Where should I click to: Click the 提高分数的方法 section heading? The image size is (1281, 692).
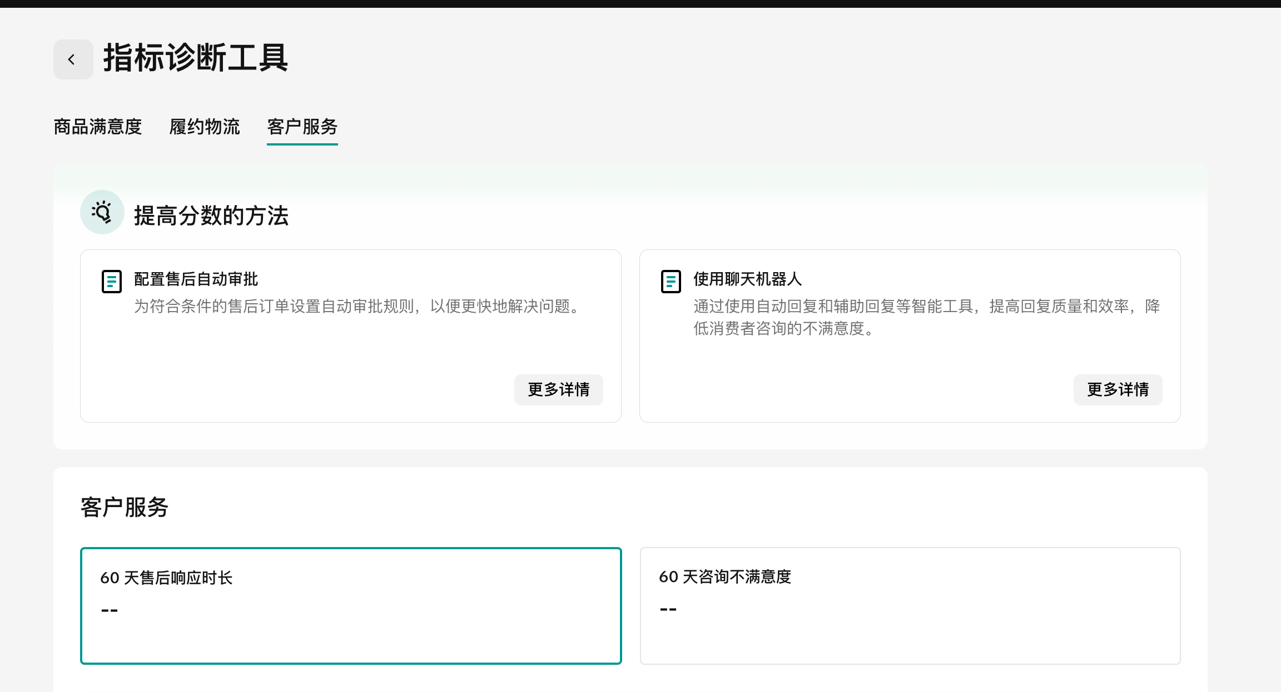(x=211, y=215)
